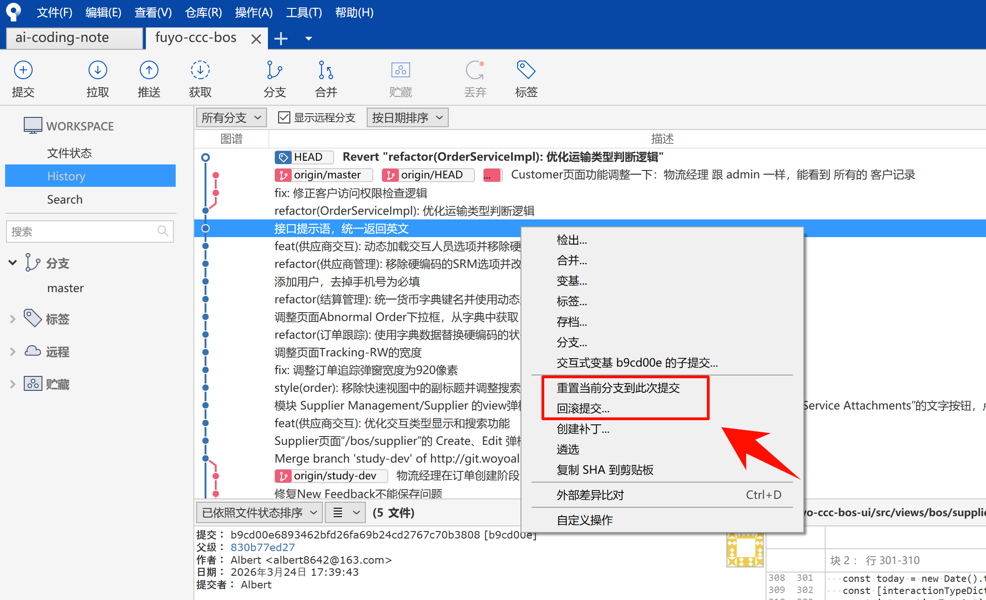Screen dimensions: 986x600
Task: Open the 分支 branch toolbar tool
Action: [x=274, y=70]
